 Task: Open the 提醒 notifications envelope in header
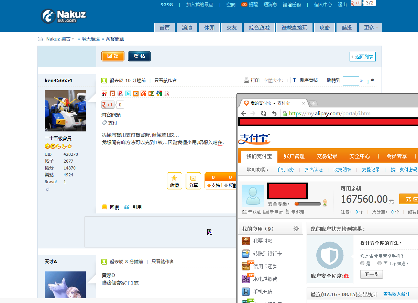(244, 4)
